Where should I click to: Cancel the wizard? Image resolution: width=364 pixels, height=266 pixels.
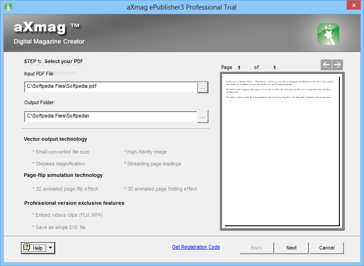pyautogui.click(x=327, y=248)
